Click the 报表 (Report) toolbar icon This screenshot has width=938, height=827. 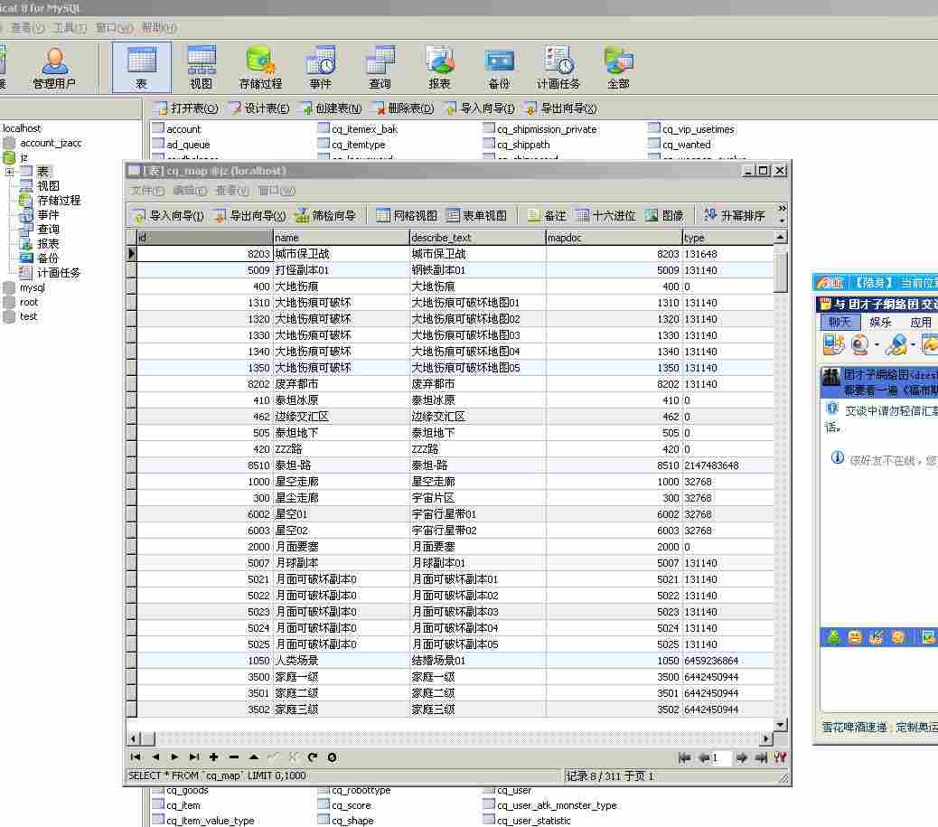[x=439, y=68]
